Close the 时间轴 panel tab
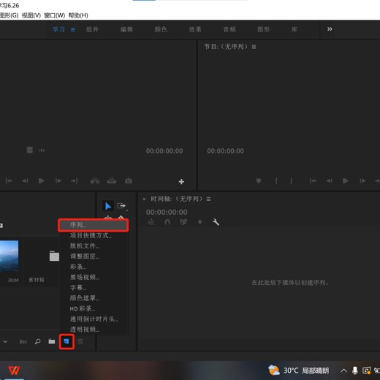The image size is (380, 380). click(144, 199)
